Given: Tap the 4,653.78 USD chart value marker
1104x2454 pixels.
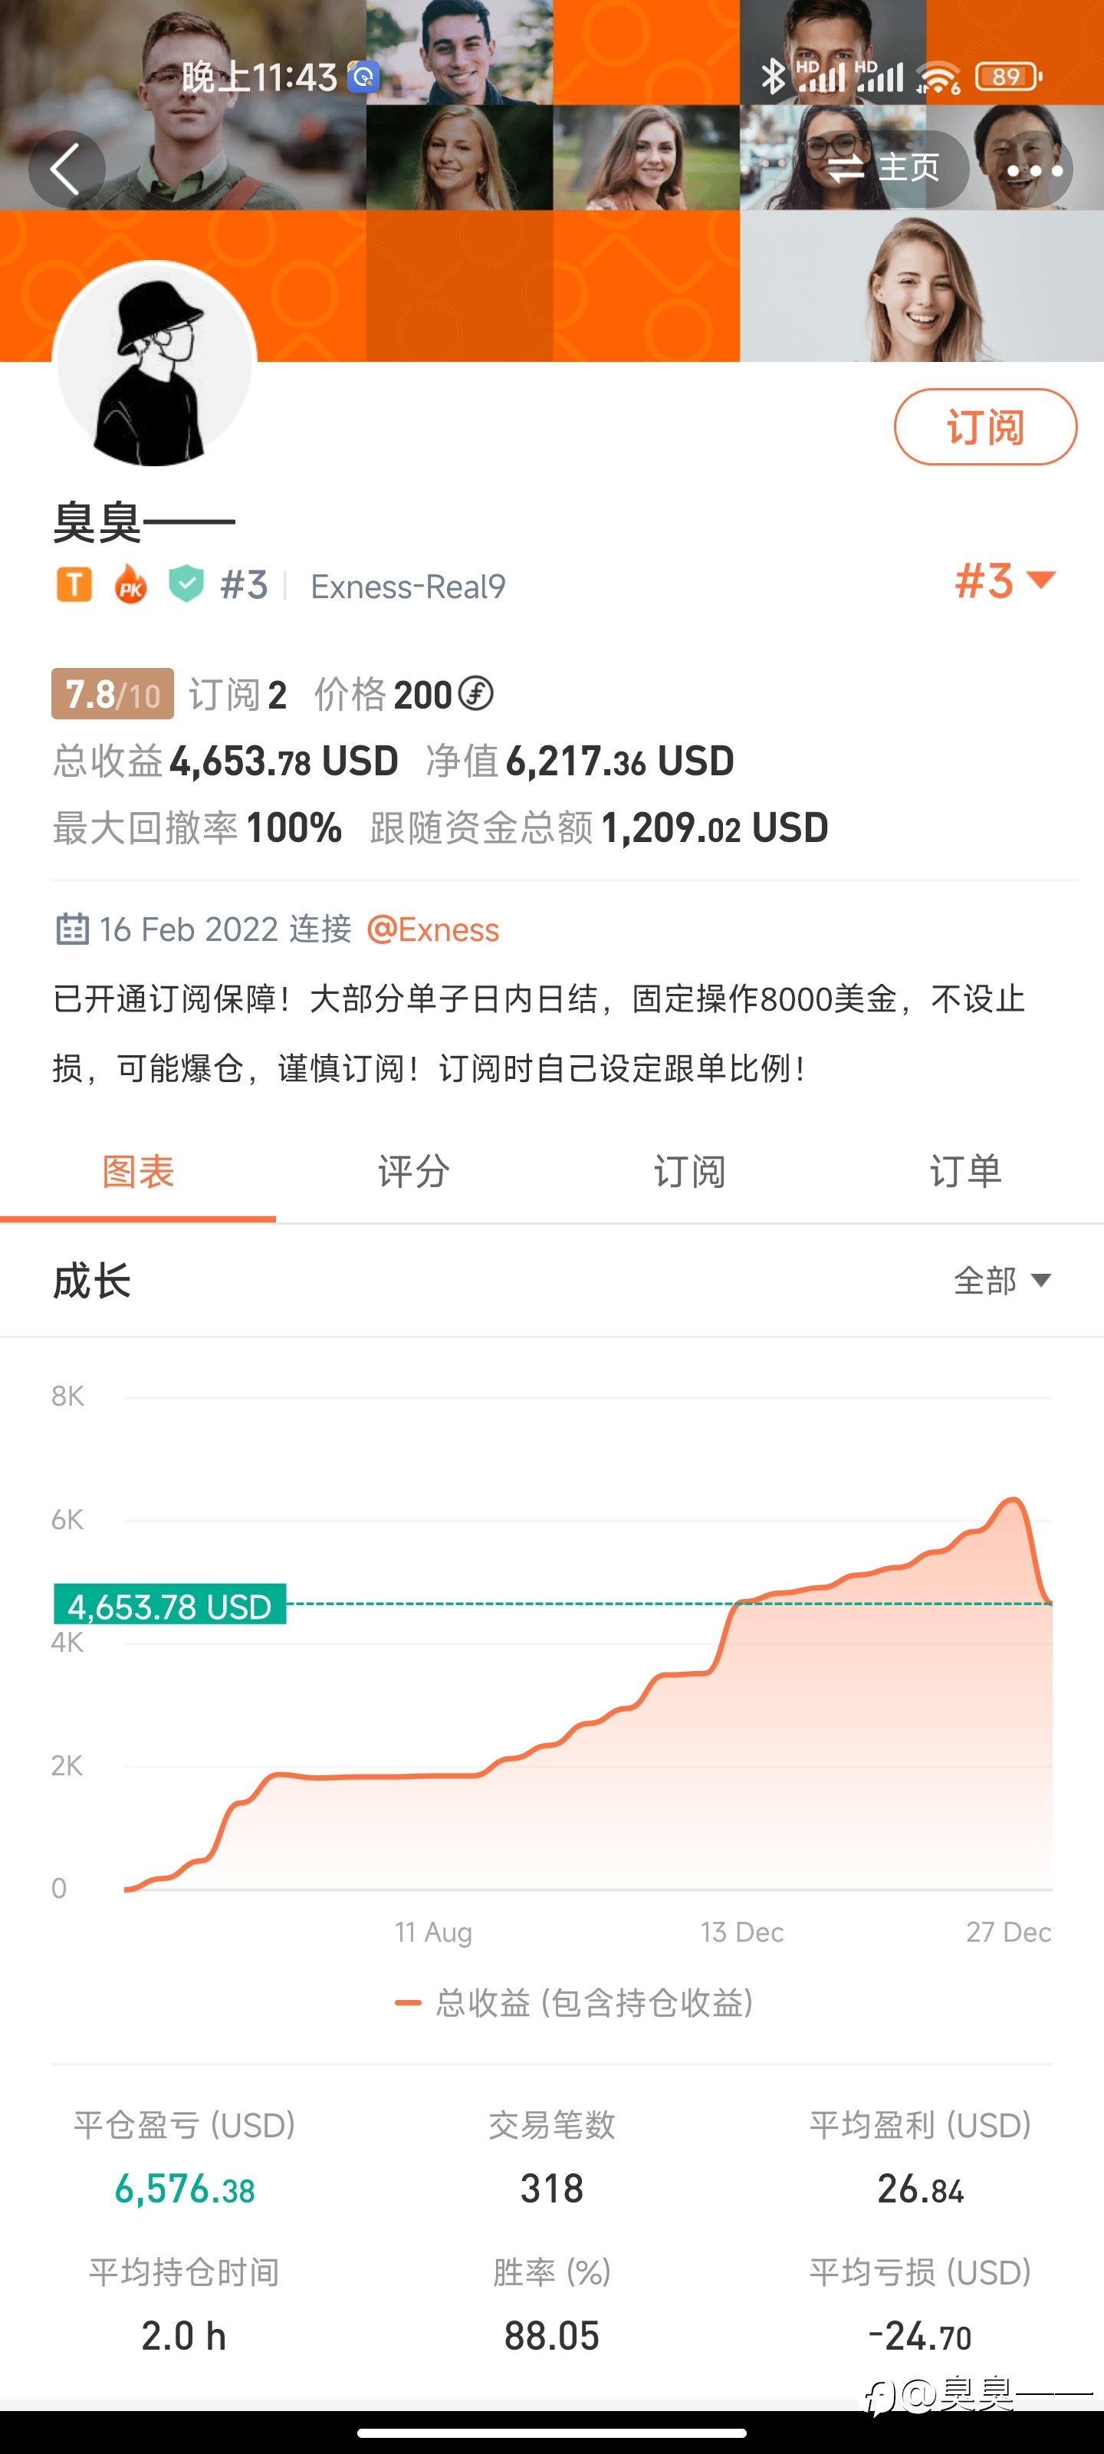Looking at the screenshot, I should 169,1605.
